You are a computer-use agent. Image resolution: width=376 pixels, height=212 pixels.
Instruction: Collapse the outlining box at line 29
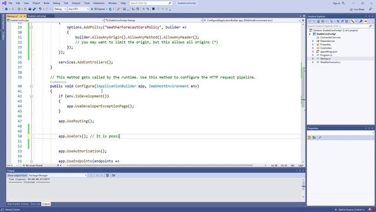point(31,27)
